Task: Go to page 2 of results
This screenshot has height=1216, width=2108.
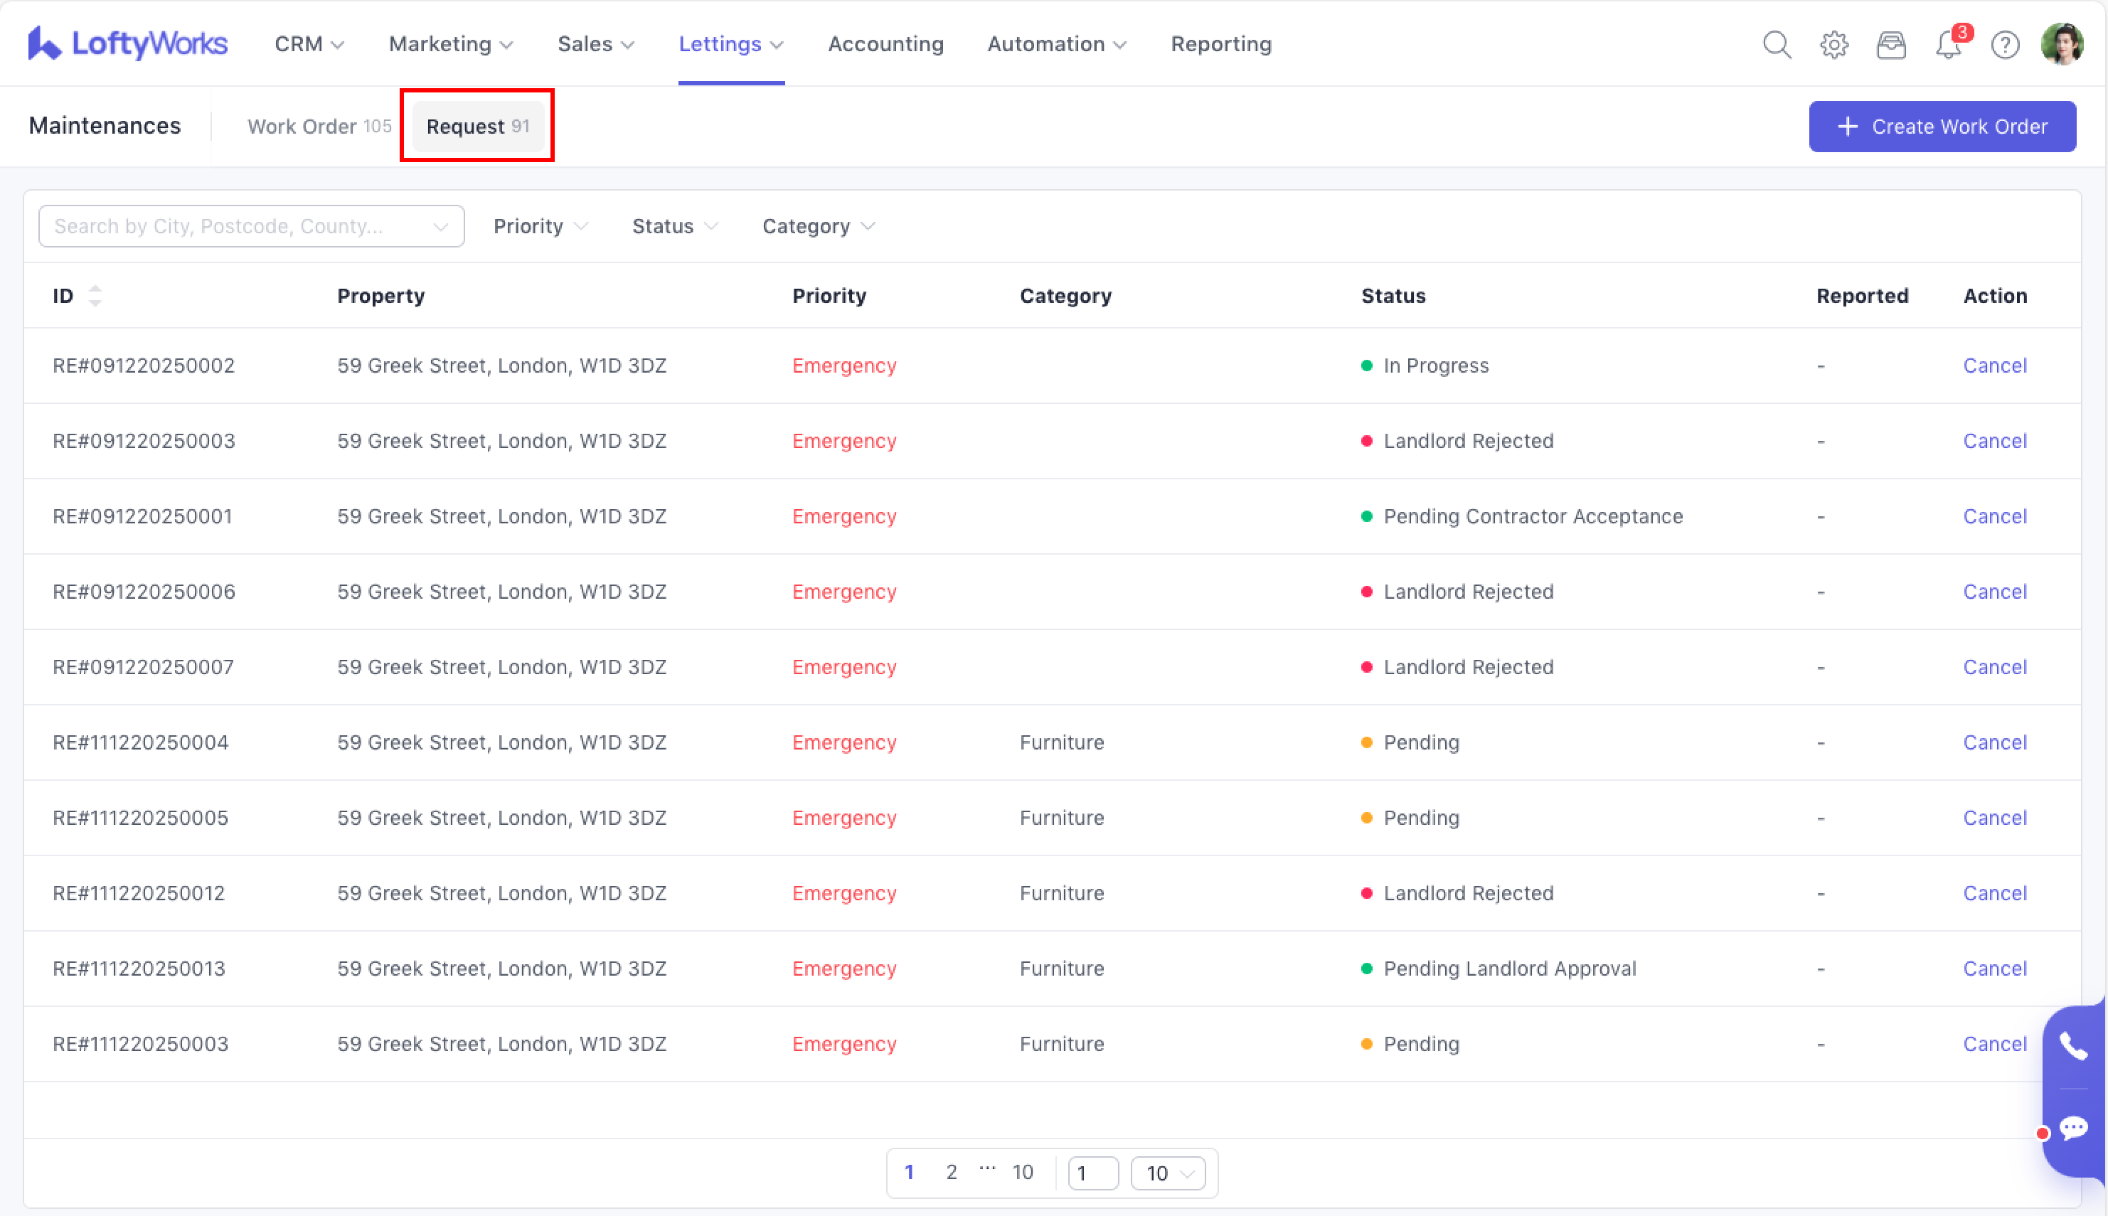Action: 952,1173
